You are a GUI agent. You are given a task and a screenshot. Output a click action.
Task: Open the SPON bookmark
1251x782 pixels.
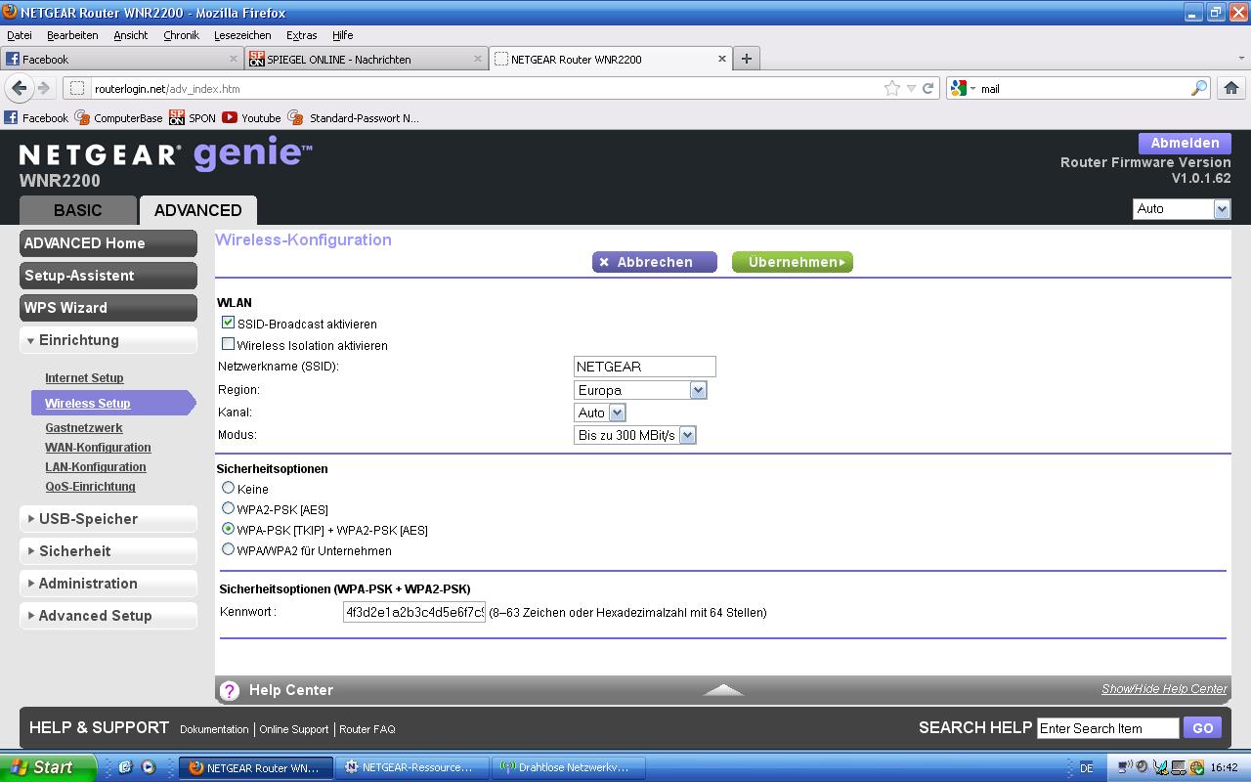[x=193, y=117]
